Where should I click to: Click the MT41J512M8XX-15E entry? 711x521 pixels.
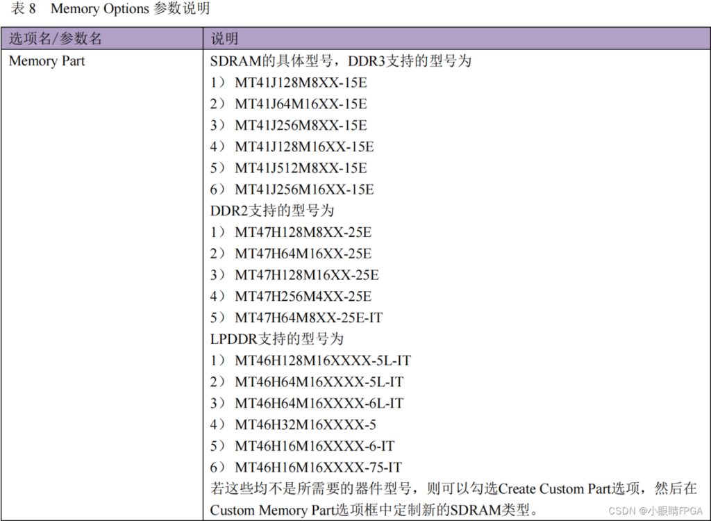(x=300, y=168)
